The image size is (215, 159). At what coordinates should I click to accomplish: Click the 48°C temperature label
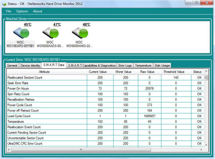click(x=86, y=24)
